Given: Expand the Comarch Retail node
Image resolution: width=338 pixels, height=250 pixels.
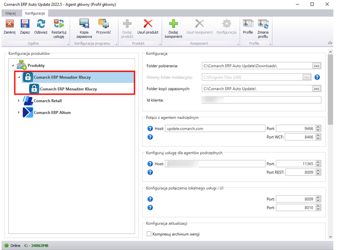Looking at the screenshot, I should tap(19, 101).
